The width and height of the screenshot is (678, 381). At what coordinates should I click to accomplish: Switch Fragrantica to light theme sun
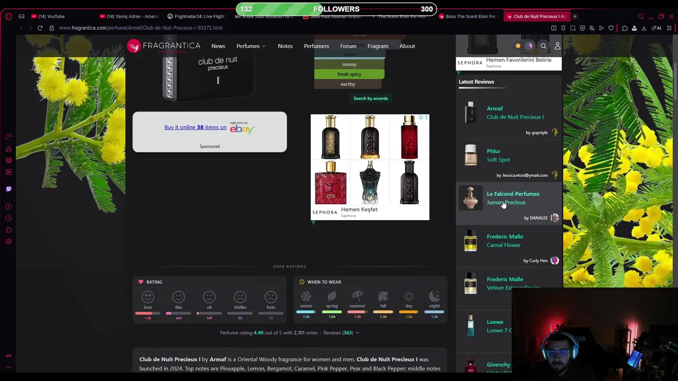518,46
